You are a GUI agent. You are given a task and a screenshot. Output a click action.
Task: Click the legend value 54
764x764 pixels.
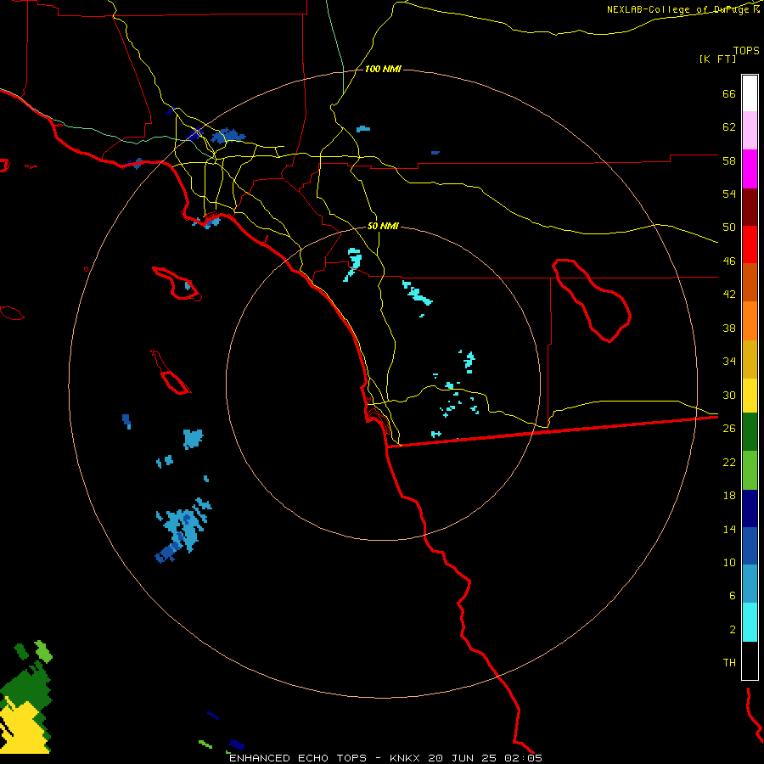(729, 194)
